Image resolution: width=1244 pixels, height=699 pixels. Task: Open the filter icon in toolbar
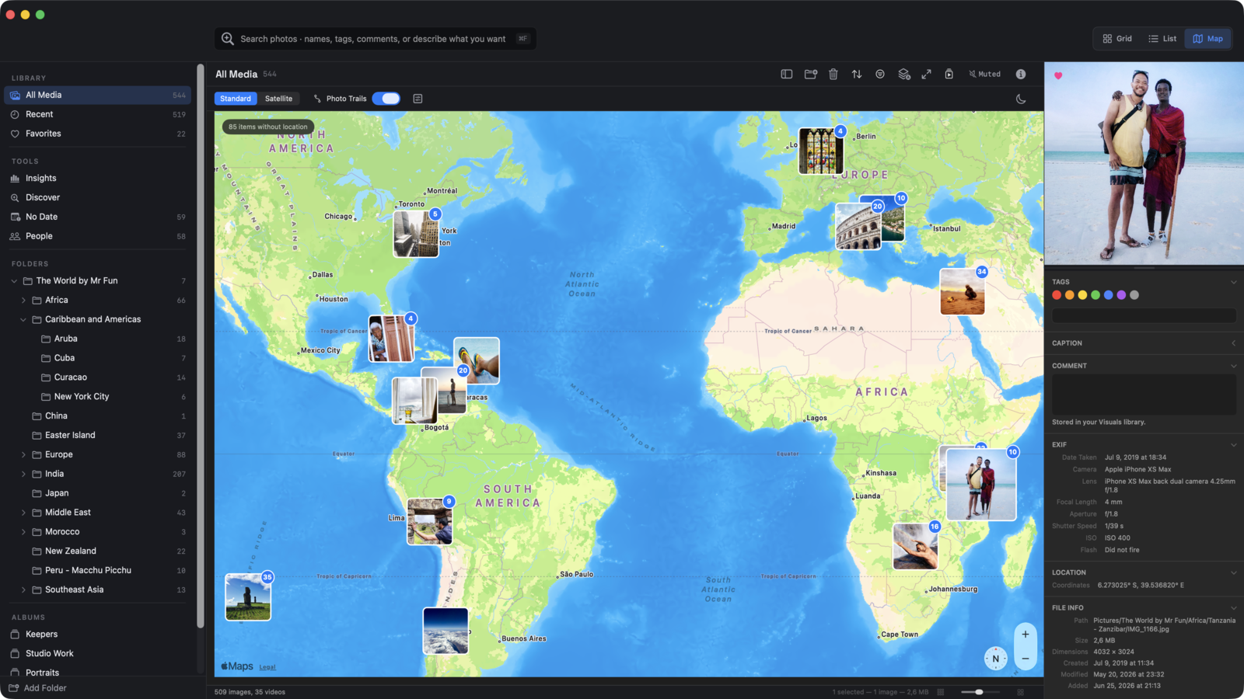(880, 74)
